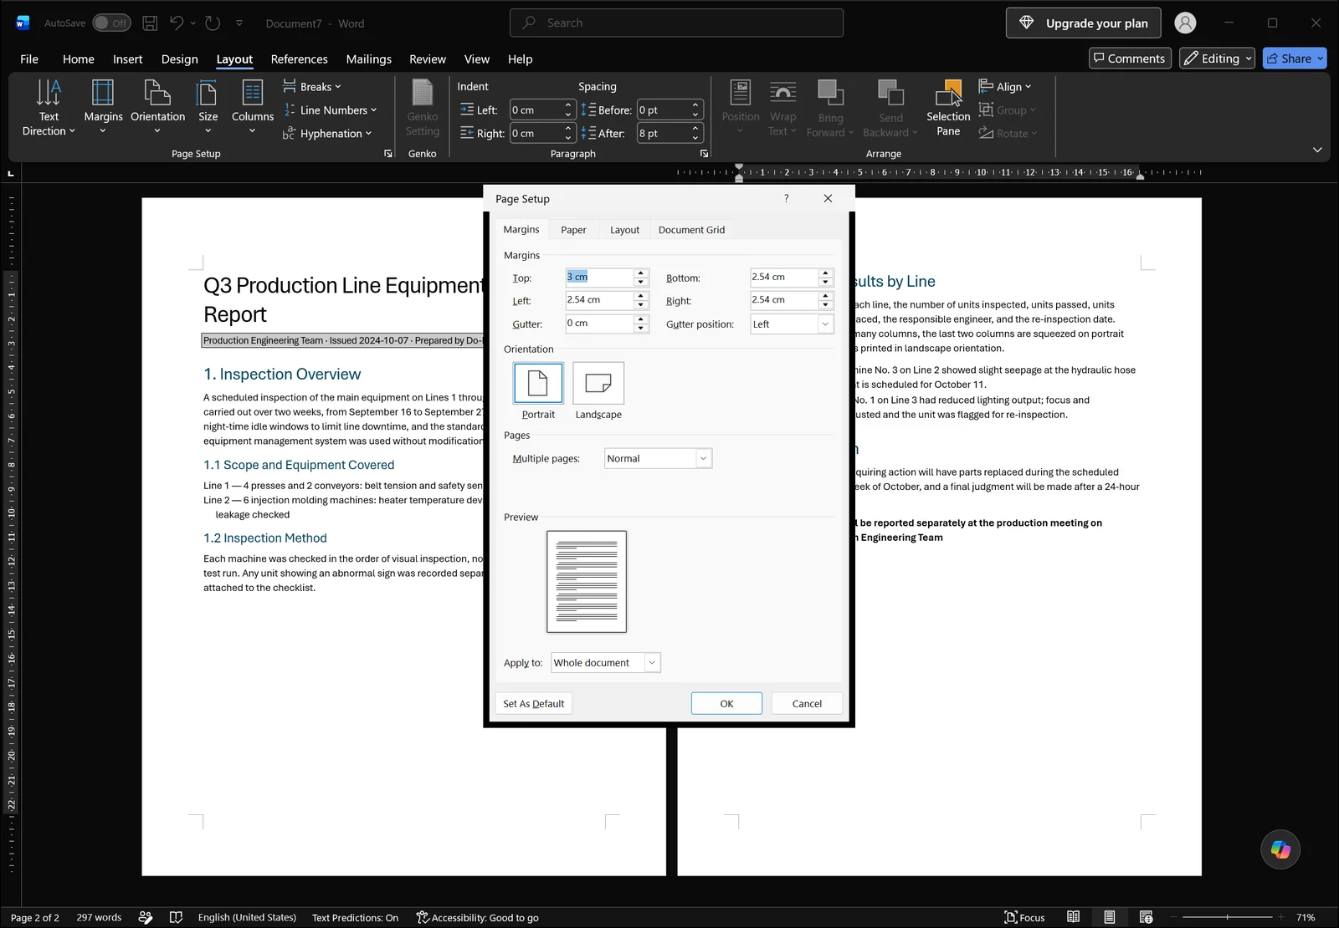Image resolution: width=1339 pixels, height=928 pixels.
Task: Click the Page Setup help question mark
Action: (x=786, y=199)
